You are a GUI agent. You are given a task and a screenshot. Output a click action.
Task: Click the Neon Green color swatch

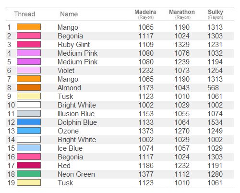click(29, 174)
